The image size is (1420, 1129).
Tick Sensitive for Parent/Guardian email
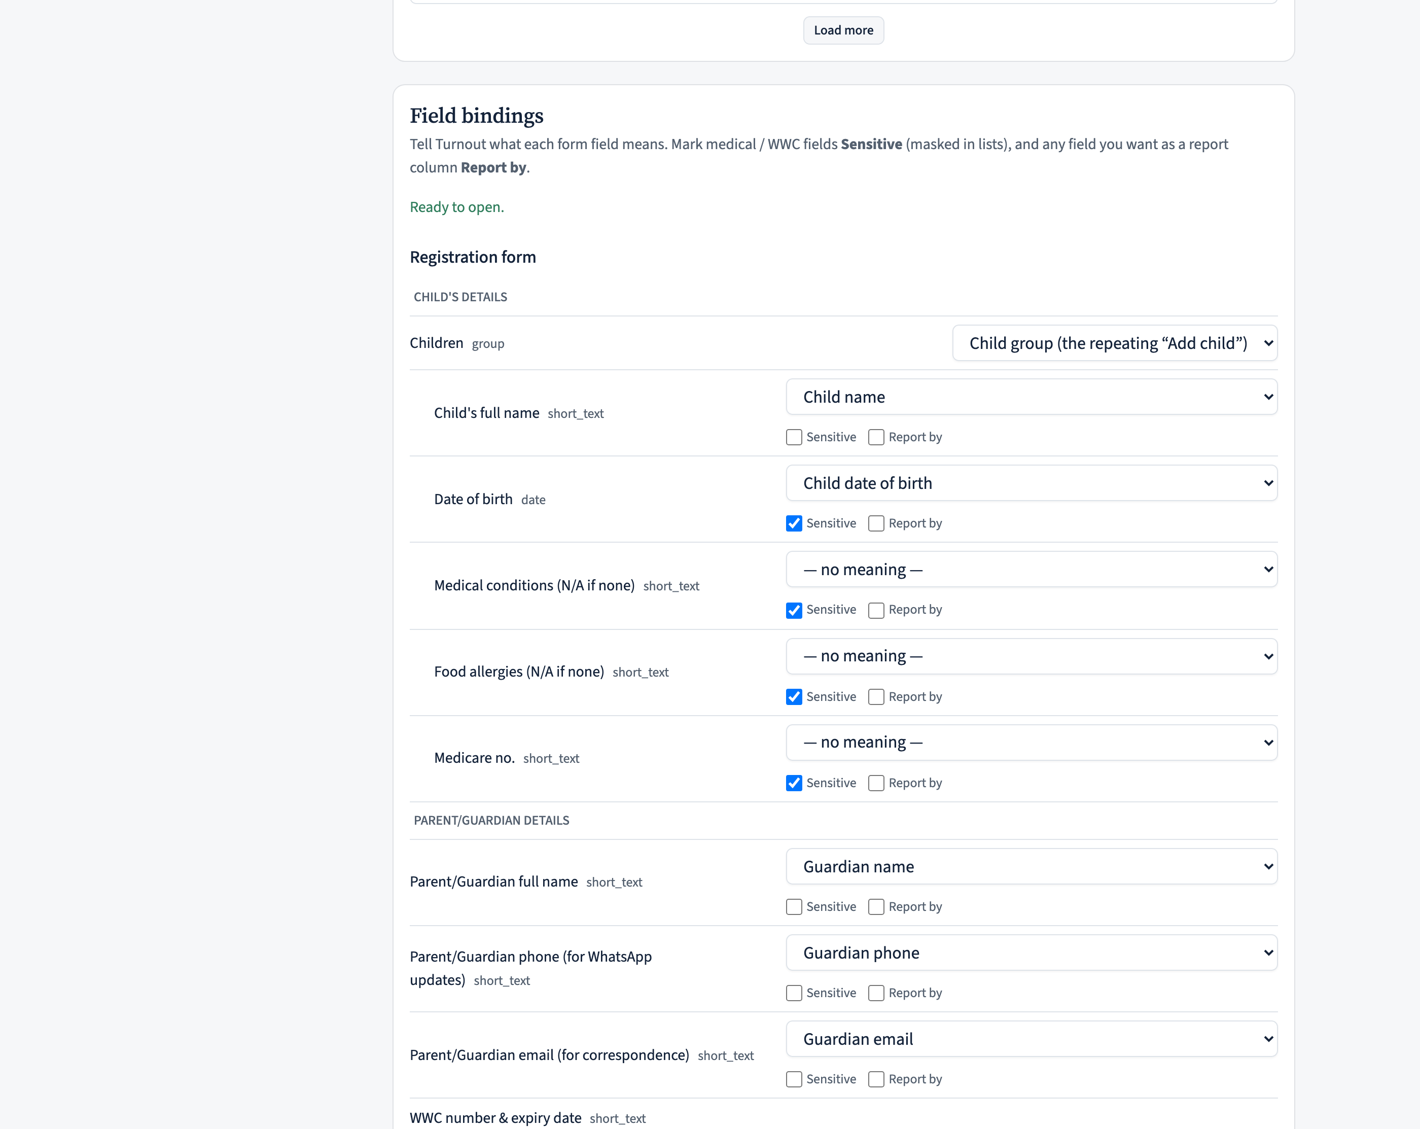[794, 1080]
